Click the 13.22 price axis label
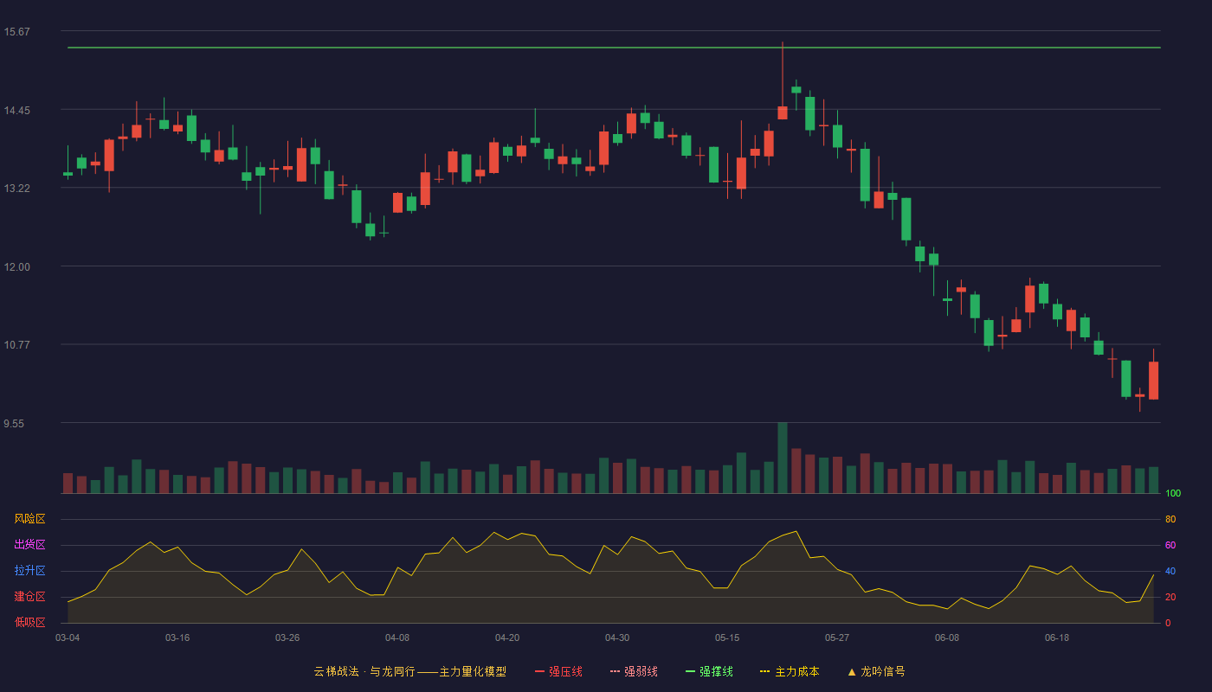1212x692 pixels. 16,189
